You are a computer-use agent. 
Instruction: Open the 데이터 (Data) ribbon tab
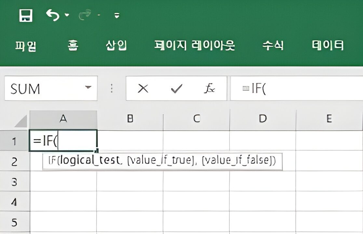328,45
